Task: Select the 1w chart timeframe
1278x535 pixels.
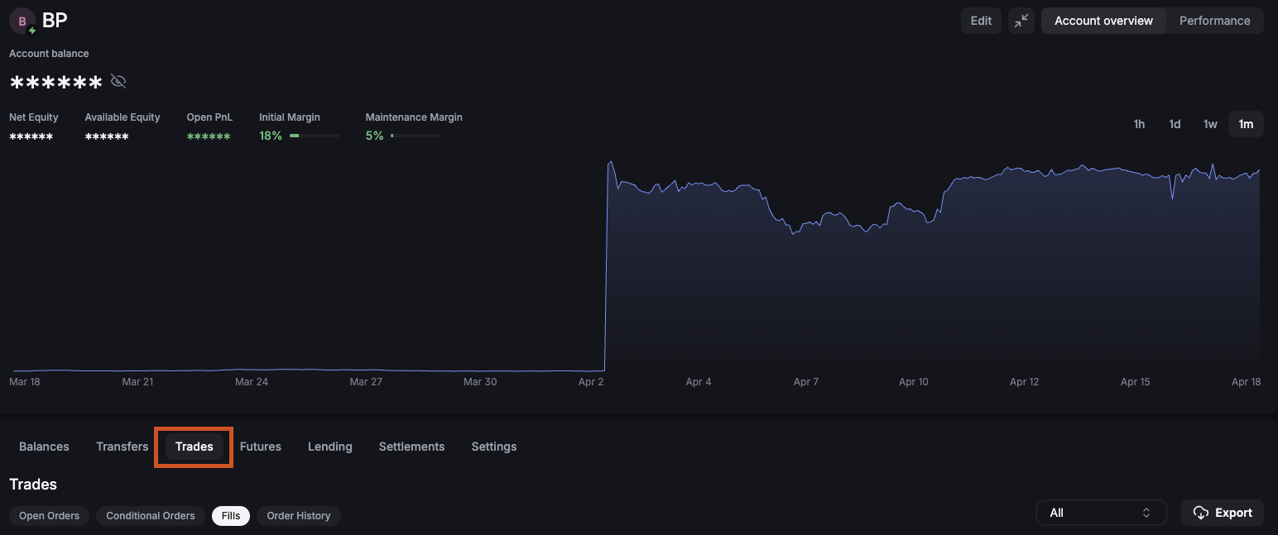Action: pos(1210,124)
